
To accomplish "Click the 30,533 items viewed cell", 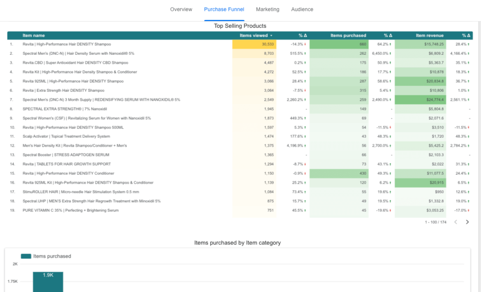I will 254,44.
